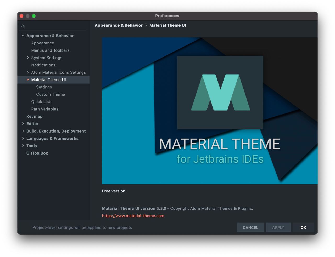
Task: Open Material Theme Settings subpage
Action: pyautogui.click(x=44, y=87)
